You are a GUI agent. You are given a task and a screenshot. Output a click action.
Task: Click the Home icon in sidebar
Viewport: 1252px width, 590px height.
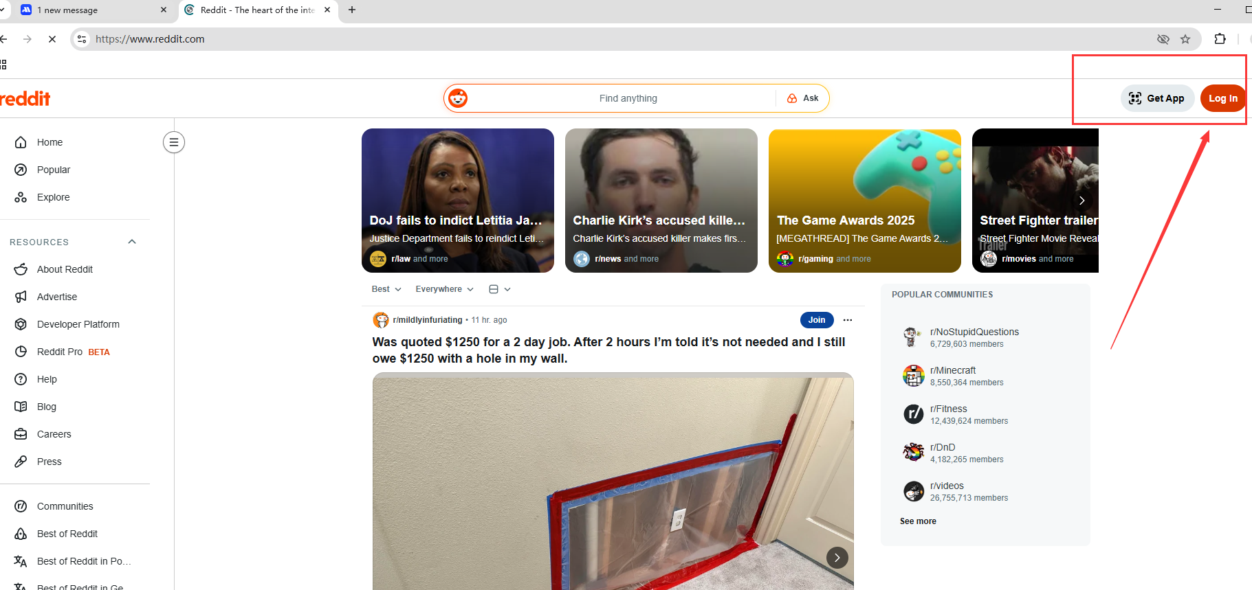(x=21, y=142)
